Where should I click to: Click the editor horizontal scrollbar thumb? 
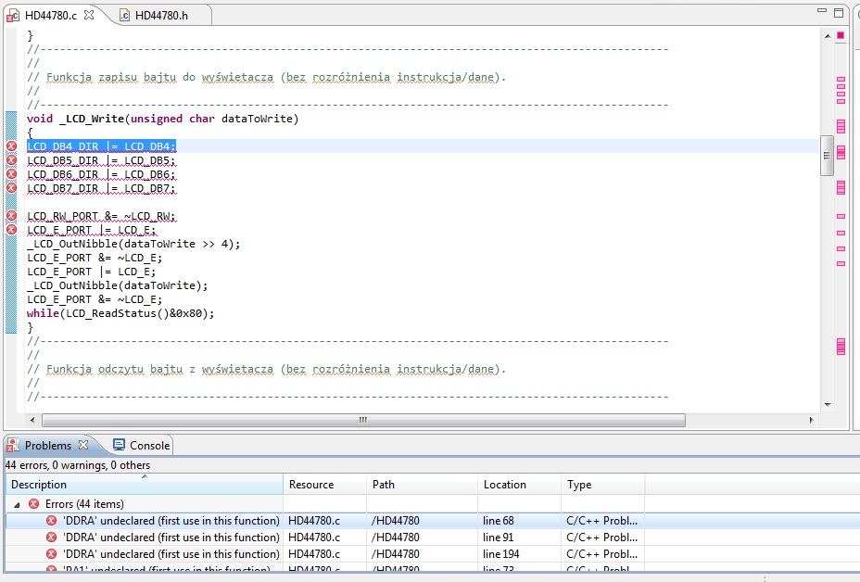pos(363,420)
